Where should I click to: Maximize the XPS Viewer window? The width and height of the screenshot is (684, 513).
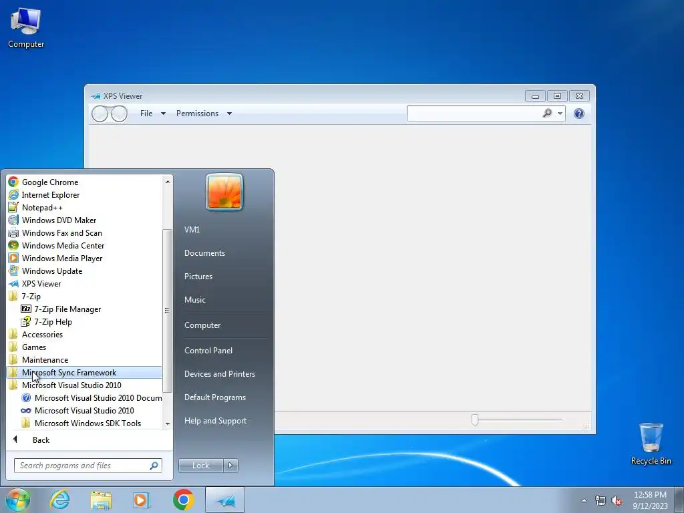point(557,96)
